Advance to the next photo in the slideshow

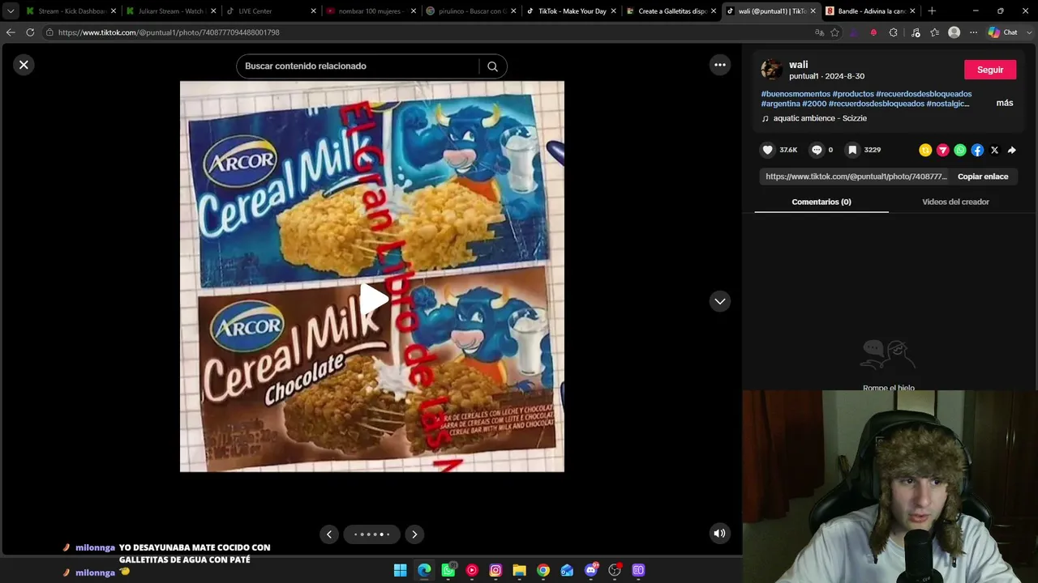coord(414,534)
